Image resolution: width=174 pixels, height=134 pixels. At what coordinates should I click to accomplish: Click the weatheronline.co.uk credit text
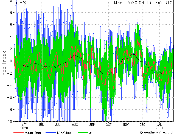coord(159,132)
